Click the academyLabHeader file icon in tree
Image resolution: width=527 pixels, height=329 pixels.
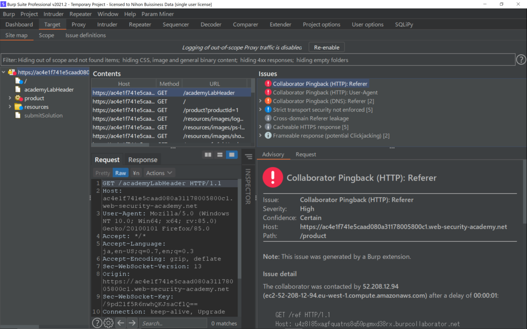pyautogui.click(x=18, y=89)
